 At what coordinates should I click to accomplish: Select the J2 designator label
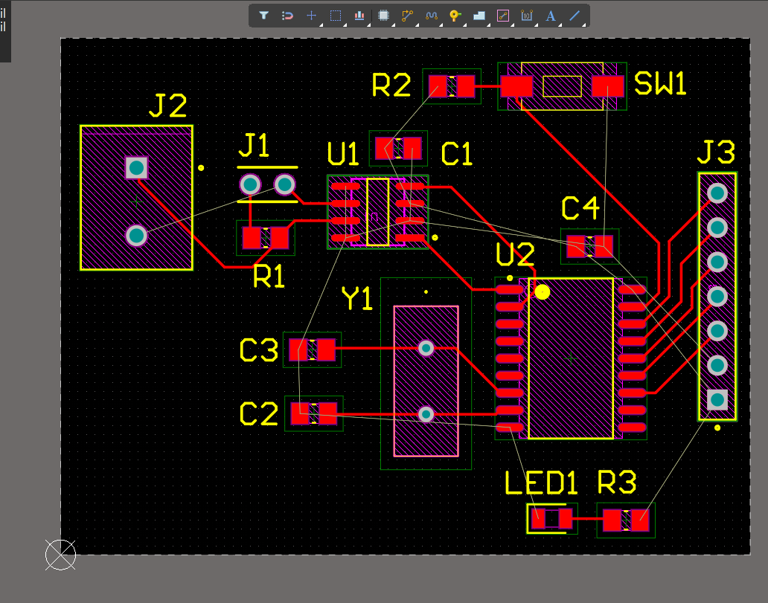coord(168,106)
